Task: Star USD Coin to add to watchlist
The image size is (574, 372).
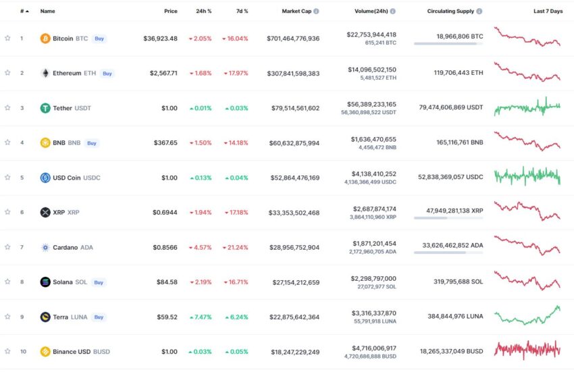Action: 7,177
